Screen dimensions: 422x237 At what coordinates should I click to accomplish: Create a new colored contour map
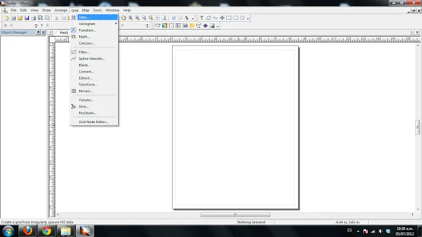164,26
